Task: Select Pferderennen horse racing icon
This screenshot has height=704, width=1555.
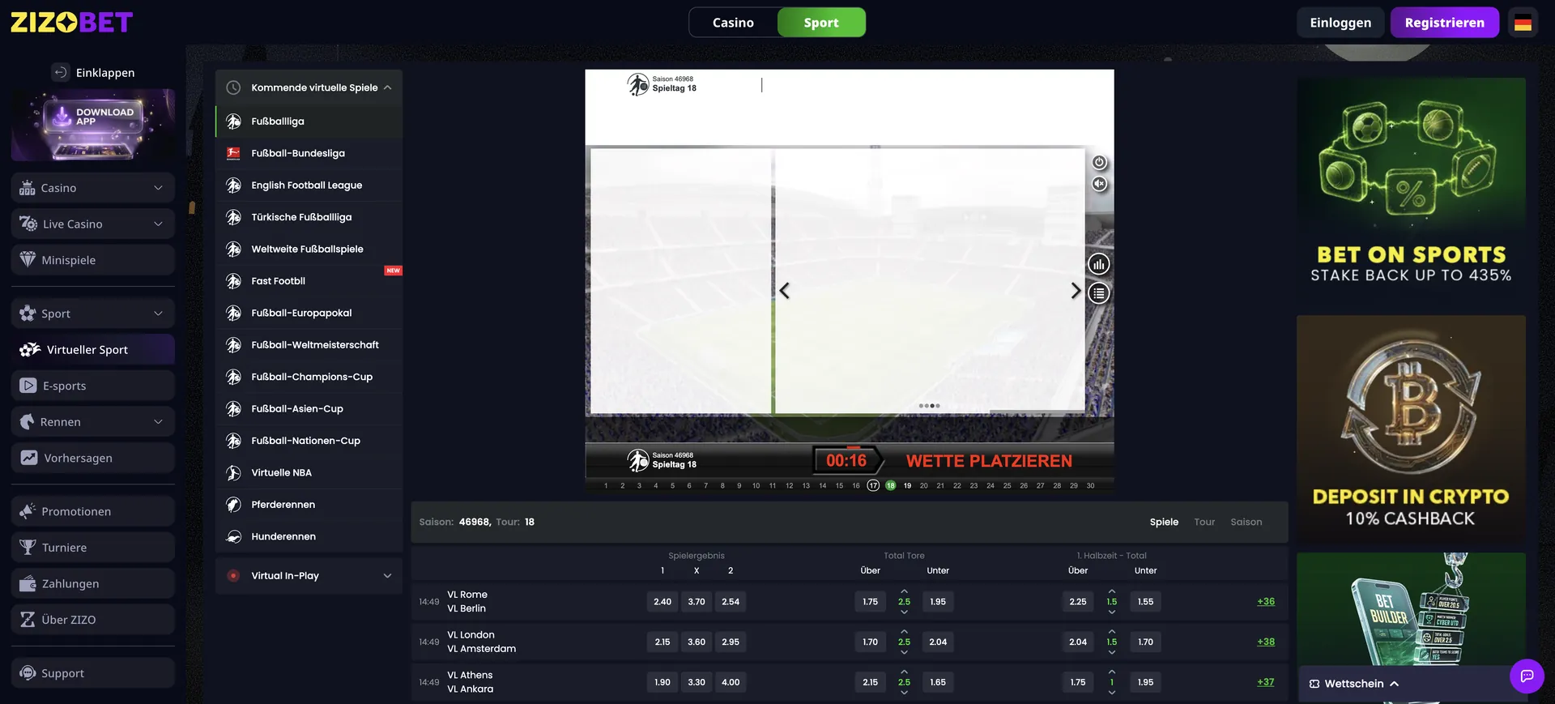Action: tap(233, 505)
